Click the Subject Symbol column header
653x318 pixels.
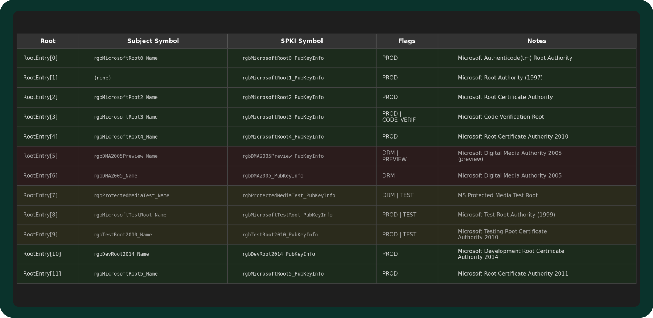tap(153, 41)
